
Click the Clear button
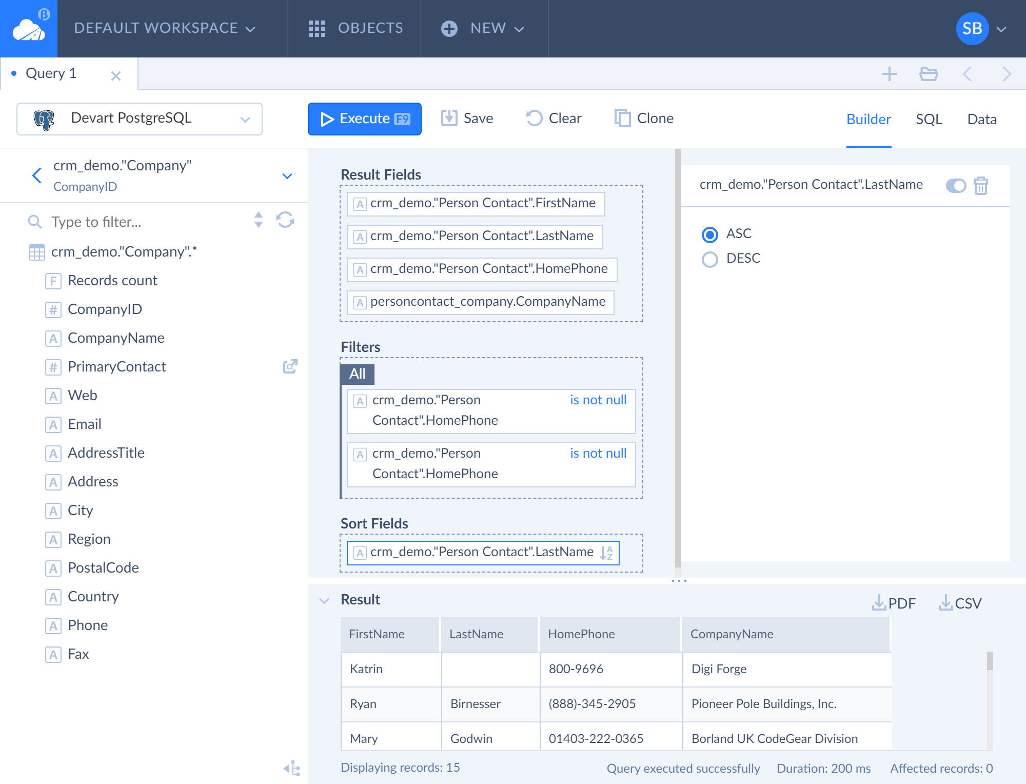(x=554, y=119)
